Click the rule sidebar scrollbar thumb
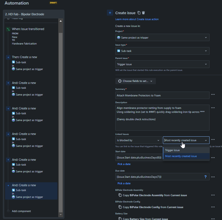222x220 pixels. point(61,122)
